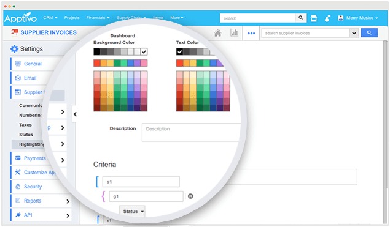Image resolution: width=390 pixels, height=227 pixels.
Task: Open Security settings
Action: tap(33, 187)
